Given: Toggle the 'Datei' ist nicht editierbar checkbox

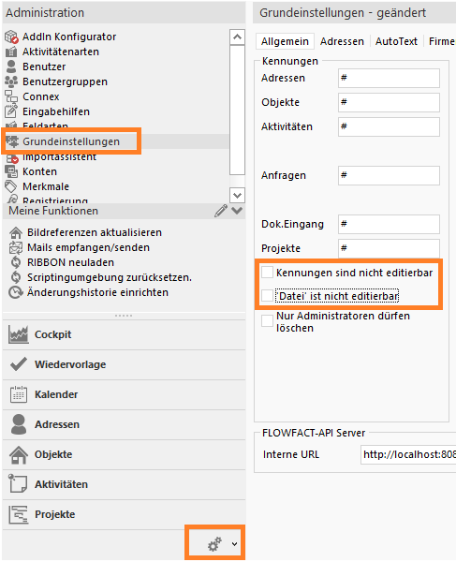Looking at the screenshot, I should coord(267,296).
